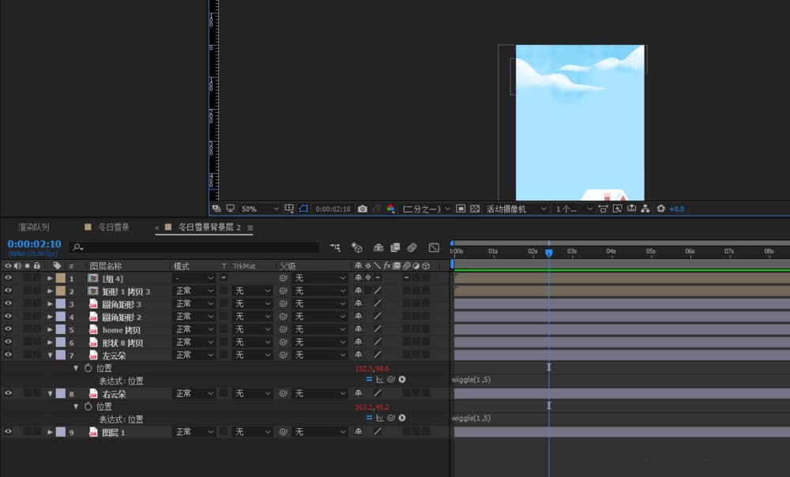Click the reset exposure icon
This screenshot has height=477, width=790.
(661, 209)
